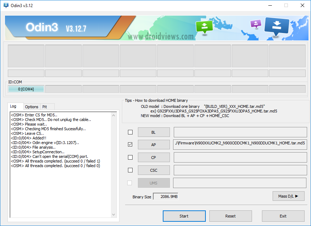Screen dimensions: 311x226
Task: Click the "Please wait.." log line
Action: coord(29,124)
